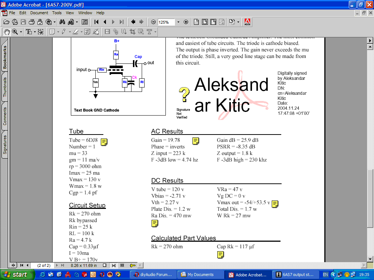The image size is (374, 280).
Task: Click the zoom percentage field
Action: tap(166, 22)
